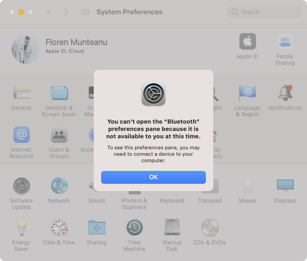This screenshot has width=307, height=261.
Task: Open the Keyboard preferences pane
Action: 172,200
